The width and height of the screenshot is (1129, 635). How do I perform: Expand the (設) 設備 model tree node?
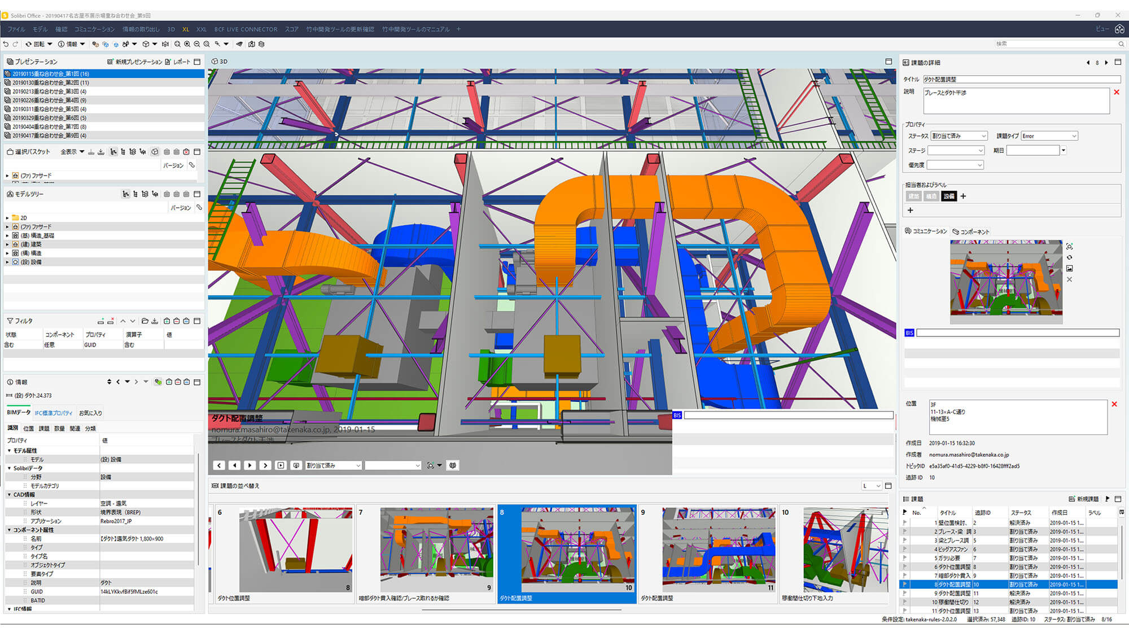click(x=7, y=262)
